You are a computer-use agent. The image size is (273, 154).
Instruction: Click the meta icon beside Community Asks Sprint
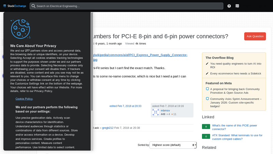(207, 99)
